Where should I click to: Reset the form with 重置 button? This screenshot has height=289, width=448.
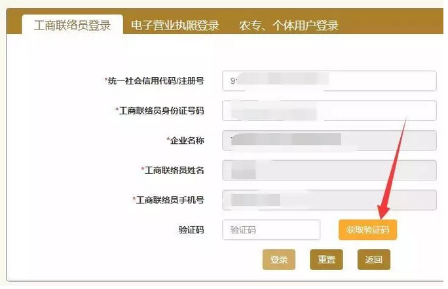point(326,260)
